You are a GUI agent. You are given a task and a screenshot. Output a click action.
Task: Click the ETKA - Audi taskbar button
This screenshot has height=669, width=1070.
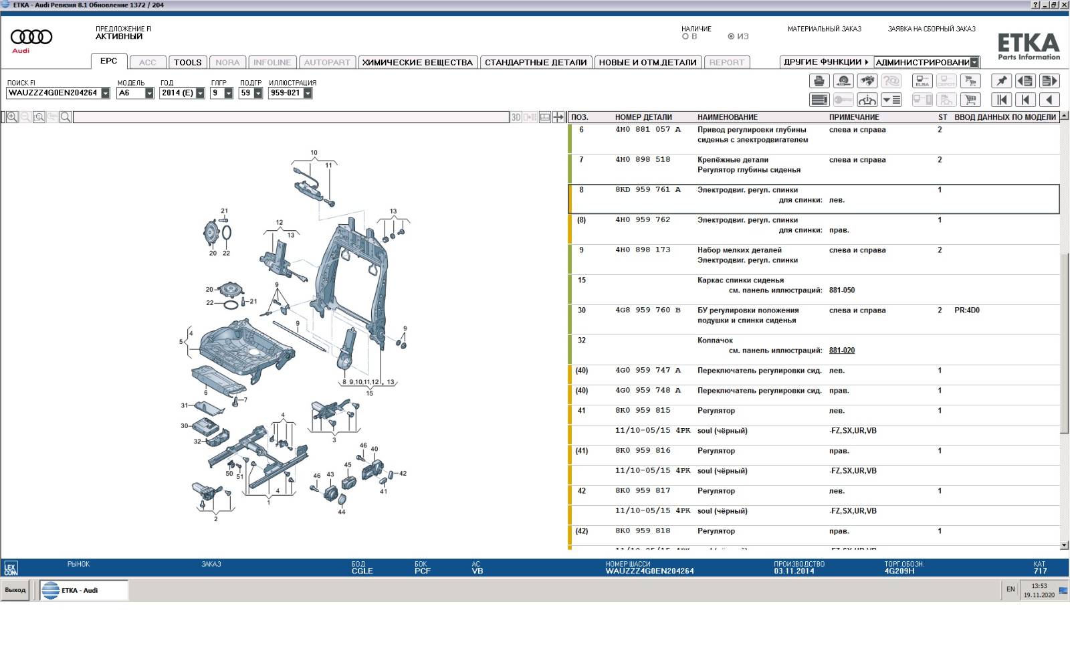point(84,590)
